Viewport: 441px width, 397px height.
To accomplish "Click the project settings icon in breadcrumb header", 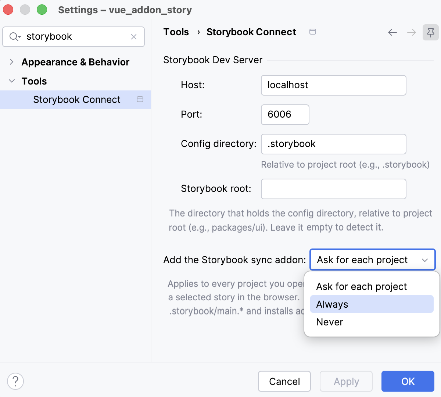I will click(x=313, y=32).
